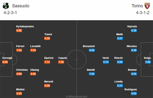This screenshot has height=98, width=153.
Task: Open player Locatelli
Action: click(x=35, y=46)
